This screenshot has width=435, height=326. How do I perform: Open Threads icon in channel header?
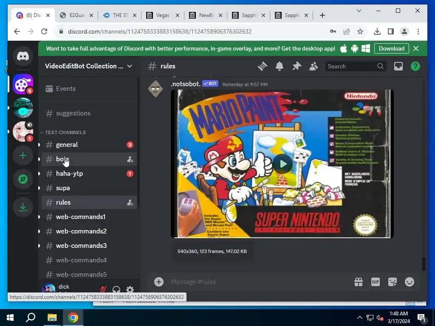[262, 66]
